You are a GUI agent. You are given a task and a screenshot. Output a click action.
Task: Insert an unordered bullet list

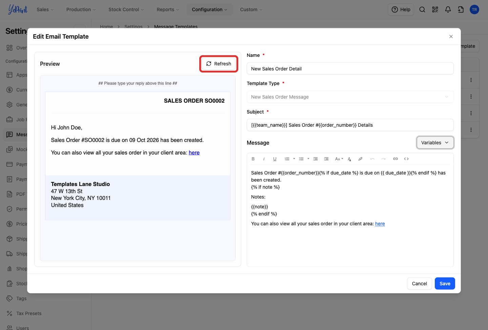pos(301,159)
